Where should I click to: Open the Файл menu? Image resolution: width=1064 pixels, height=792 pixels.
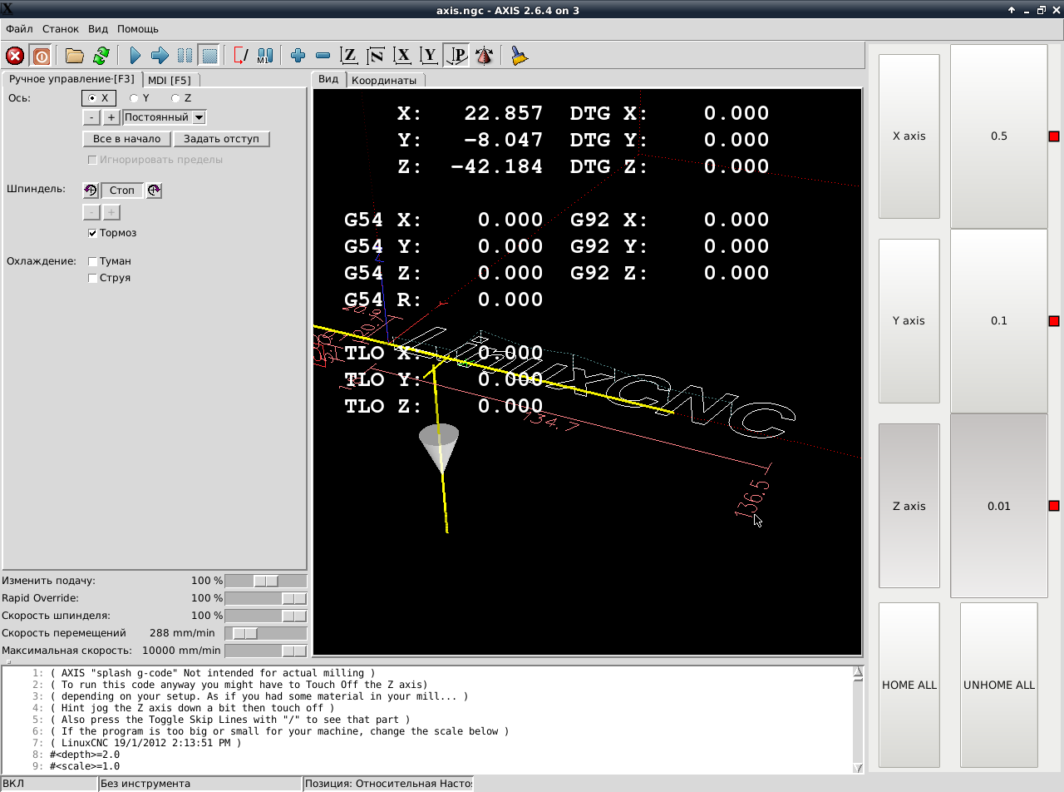(x=19, y=28)
